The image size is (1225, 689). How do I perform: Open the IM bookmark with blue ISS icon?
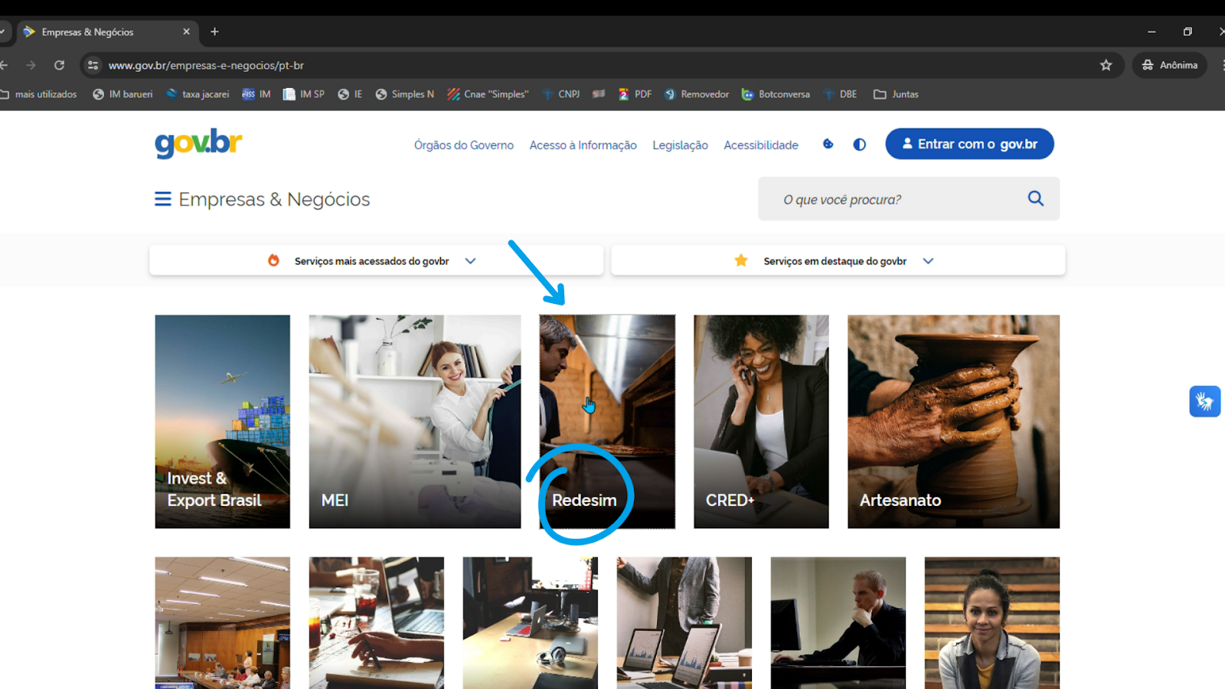(256, 94)
